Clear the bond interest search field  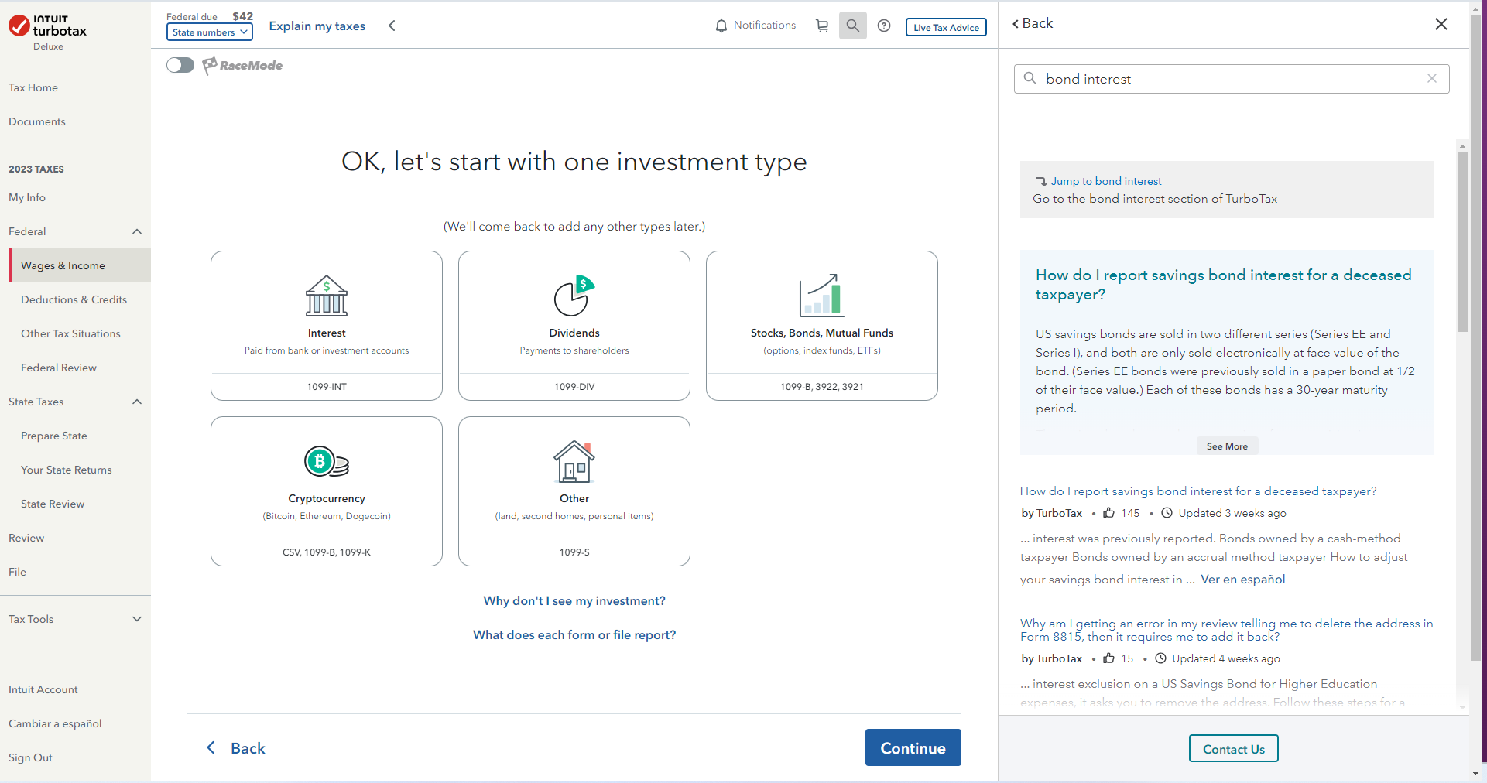pos(1432,78)
